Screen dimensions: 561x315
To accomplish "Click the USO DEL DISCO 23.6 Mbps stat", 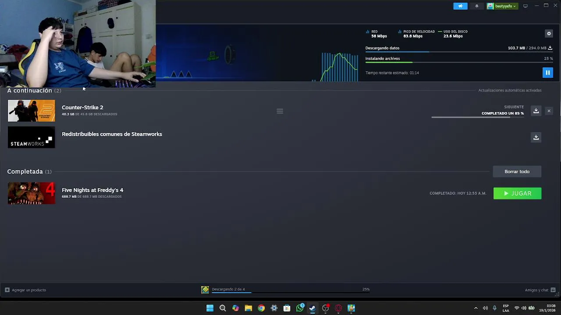I will tap(453, 34).
